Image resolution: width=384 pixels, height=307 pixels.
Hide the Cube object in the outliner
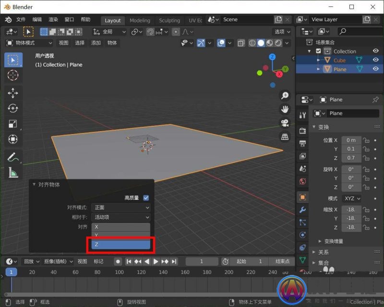coord(375,60)
